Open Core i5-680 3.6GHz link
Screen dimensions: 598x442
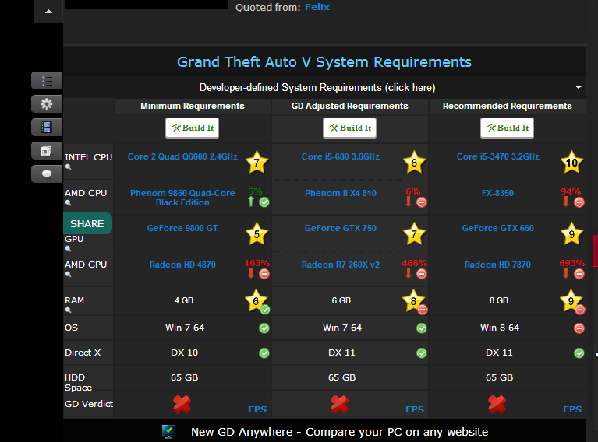click(x=341, y=156)
